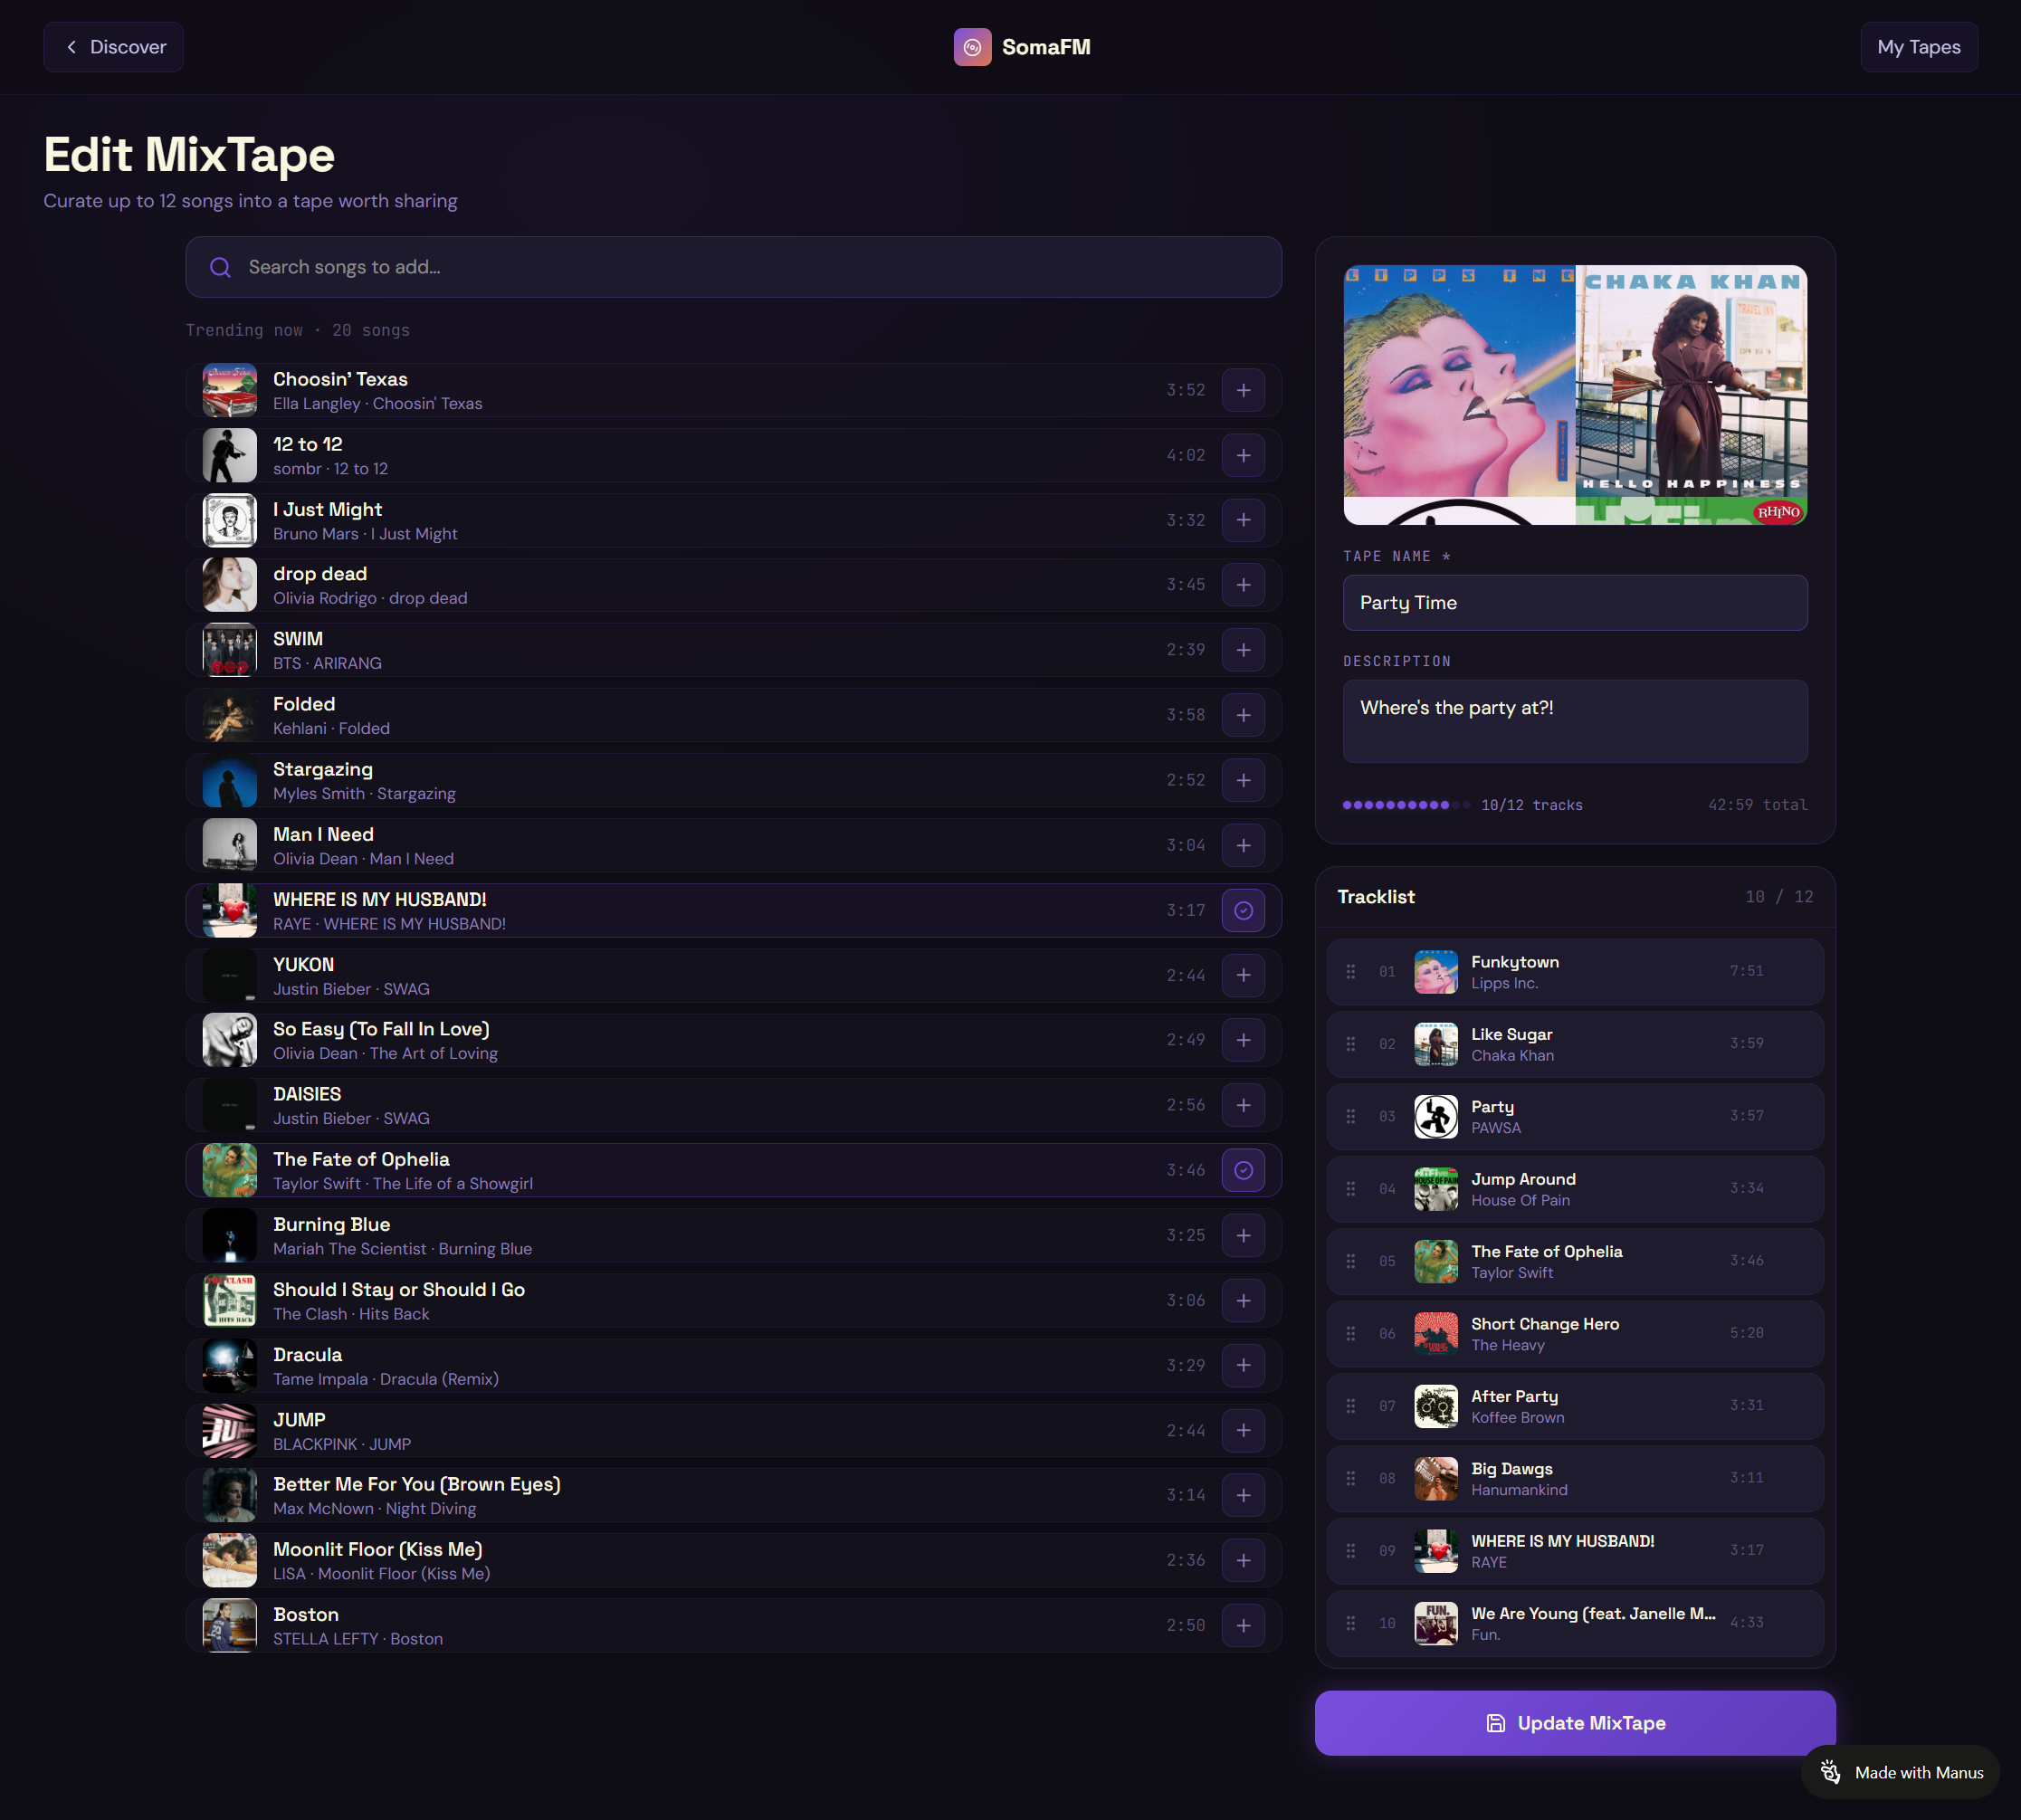Edit the Tape Name field Party Time
This screenshot has width=2021, height=1820.
click(x=1575, y=603)
